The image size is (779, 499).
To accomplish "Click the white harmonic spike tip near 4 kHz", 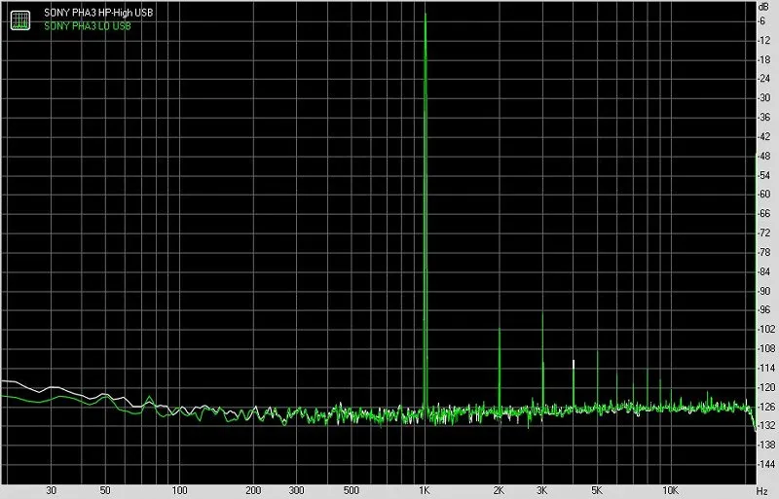I will point(574,362).
